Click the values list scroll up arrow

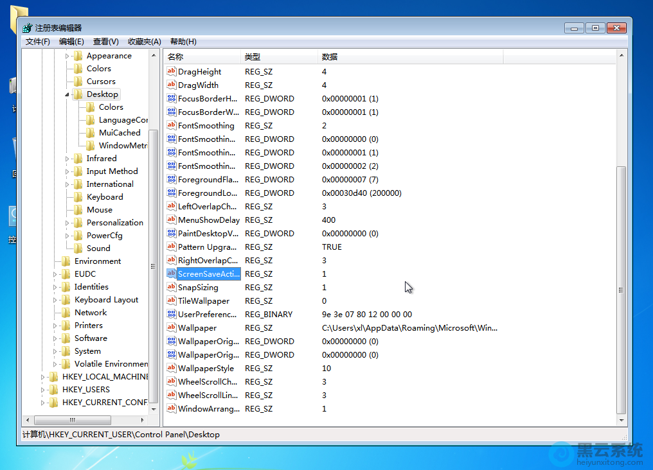tap(620, 57)
